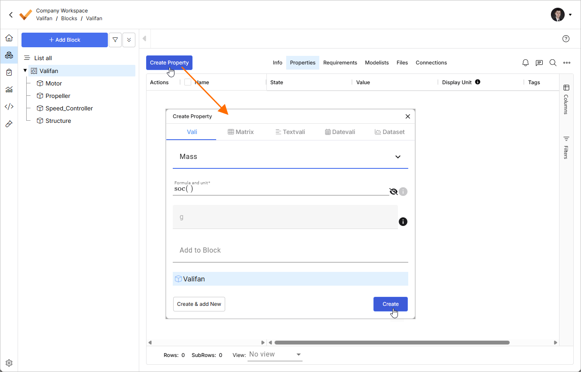Open the No view dropdown
Screen dimensions: 581x372
coord(275,354)
